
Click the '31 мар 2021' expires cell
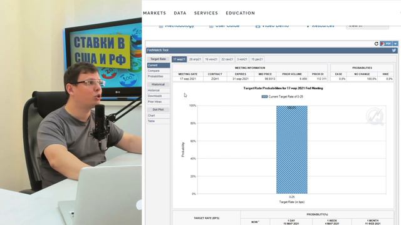(x=241, y=79)
